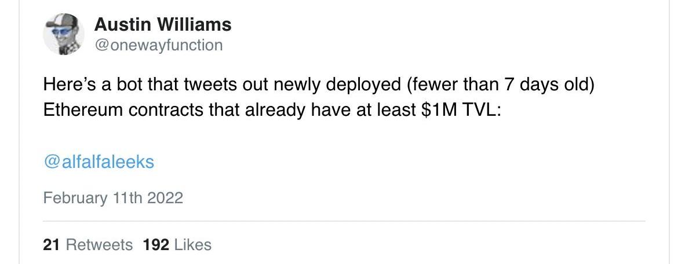Click the "(fewer than 7 days old)" phrase

coord(501,85)
